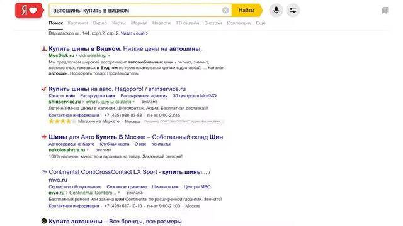Open Купить шины в Видном result
The width and height of the screenshot is (403, 226).
[x=125, y=49]
